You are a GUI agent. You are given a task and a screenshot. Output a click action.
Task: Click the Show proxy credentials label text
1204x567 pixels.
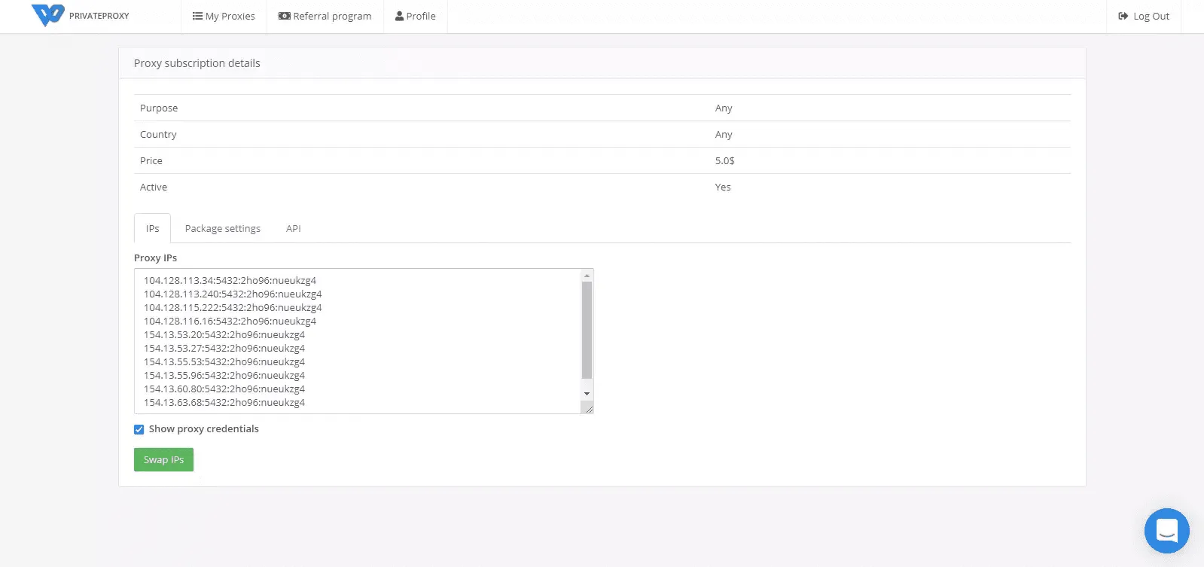(204, 428)
